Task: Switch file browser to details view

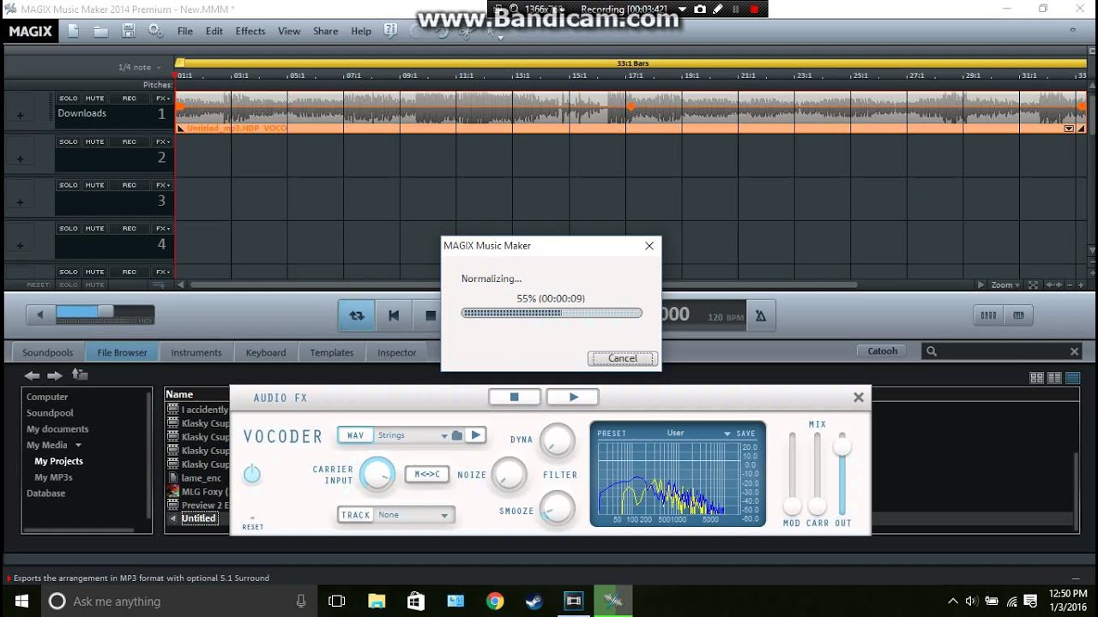Action: tap(1072, 378)
